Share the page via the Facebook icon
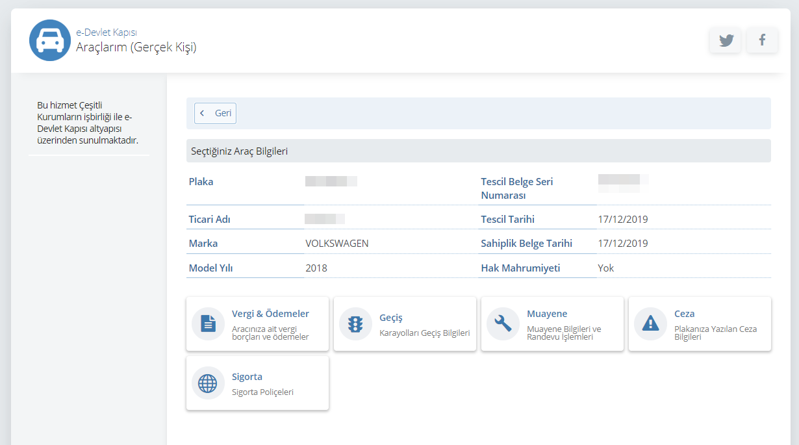Image resolution: width=799 pixels, height=445 pixels. pyautogui.click(x=762, y=40)
